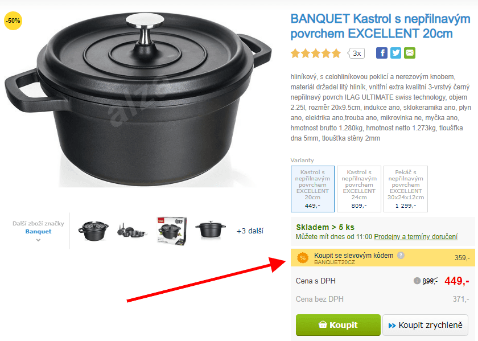Expand the chevron under Banquet brand
Viewport: 478px width, 341px height.
click(x=38, y=240)
